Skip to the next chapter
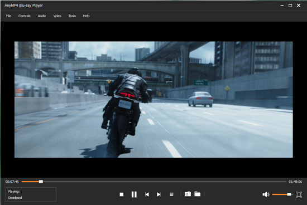The height and width of the screenshot is (205, 307). pyautogui.click(x=159, y=194)
